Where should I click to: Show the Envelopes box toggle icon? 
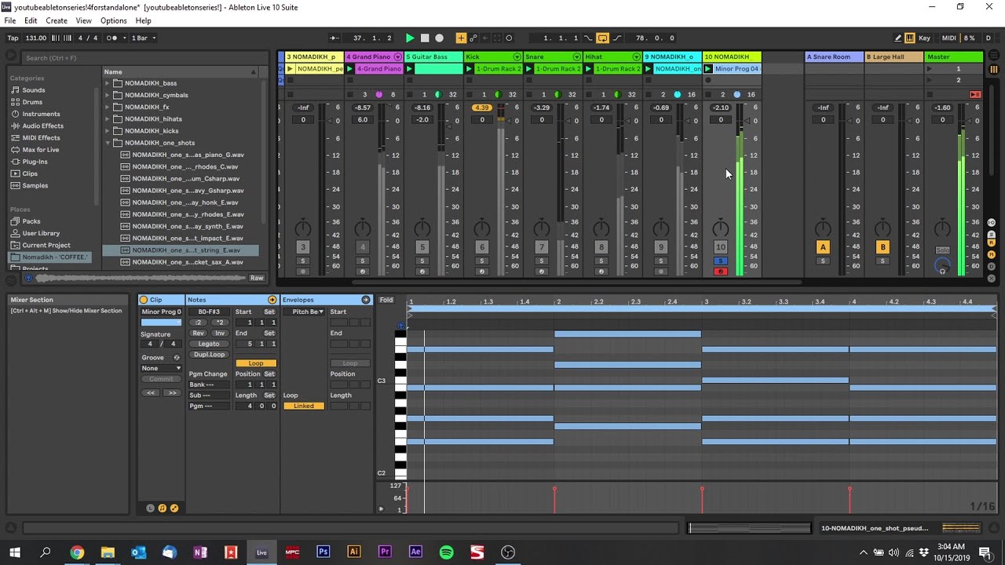pos(174,508)
